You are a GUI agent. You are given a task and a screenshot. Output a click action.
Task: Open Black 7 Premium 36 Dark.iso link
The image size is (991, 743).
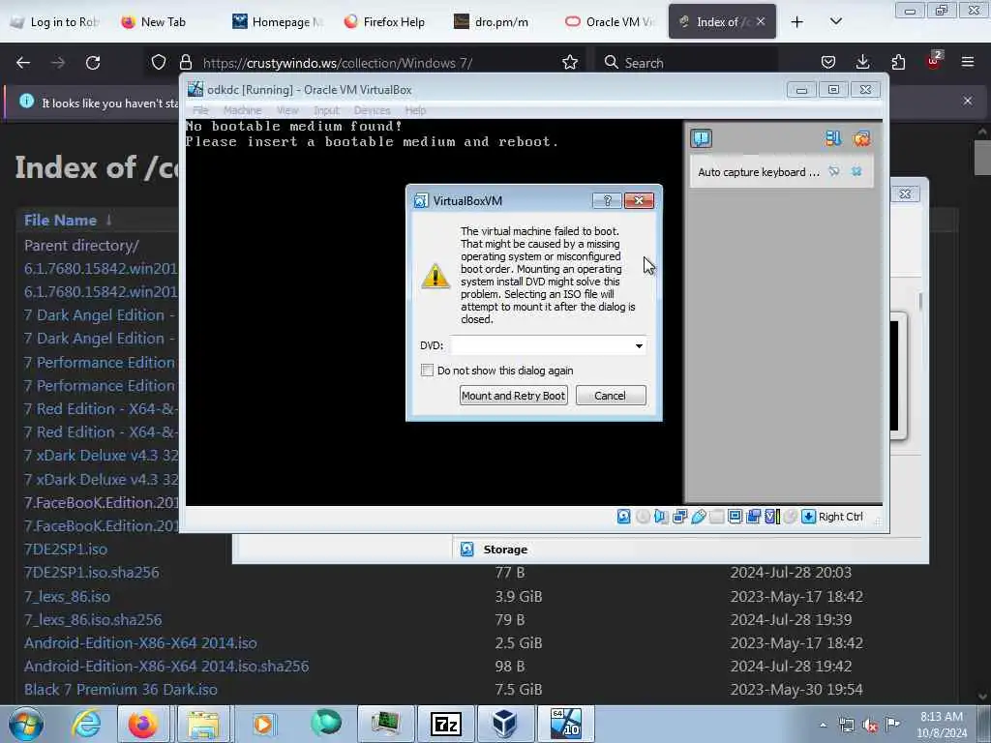[121, 689]
